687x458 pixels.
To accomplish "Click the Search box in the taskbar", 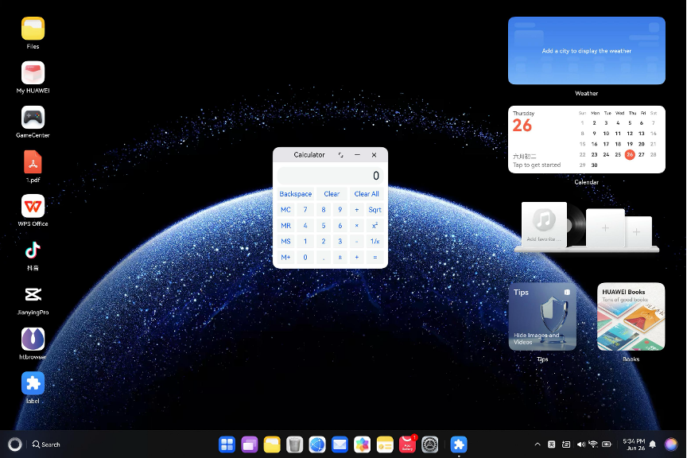I will (x=46, y=444).
